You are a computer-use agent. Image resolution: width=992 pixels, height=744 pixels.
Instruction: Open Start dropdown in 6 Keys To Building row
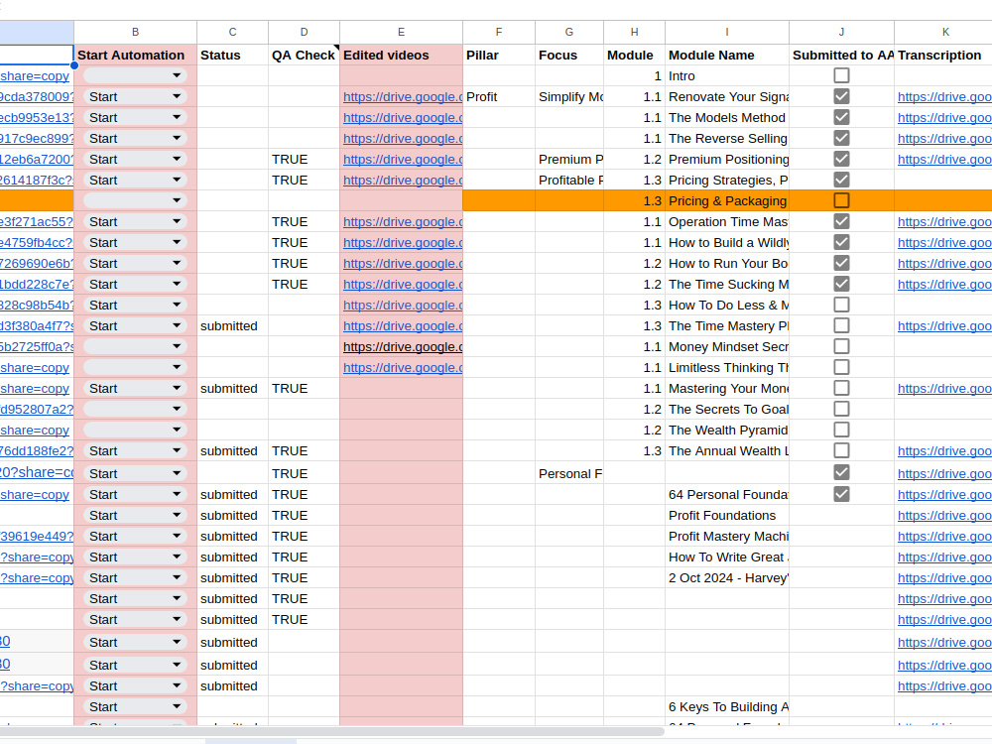tap(135, 706)
